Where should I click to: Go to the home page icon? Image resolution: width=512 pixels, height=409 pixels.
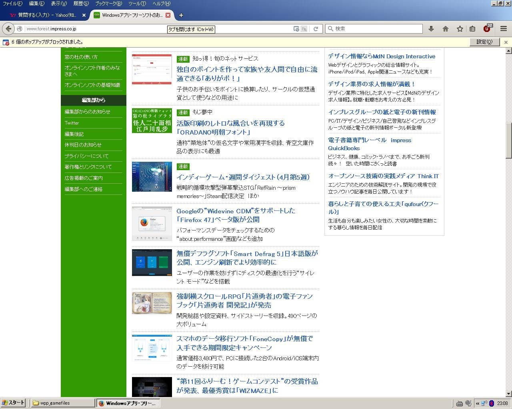point(446,29)
